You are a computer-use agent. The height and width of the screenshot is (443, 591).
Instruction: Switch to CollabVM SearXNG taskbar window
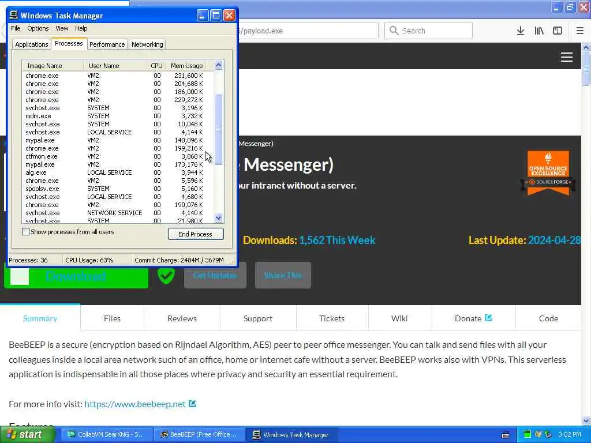[x=107, y=435]
